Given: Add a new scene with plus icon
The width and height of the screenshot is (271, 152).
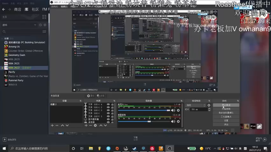Looking at the screenshot, I should (53, 125).
